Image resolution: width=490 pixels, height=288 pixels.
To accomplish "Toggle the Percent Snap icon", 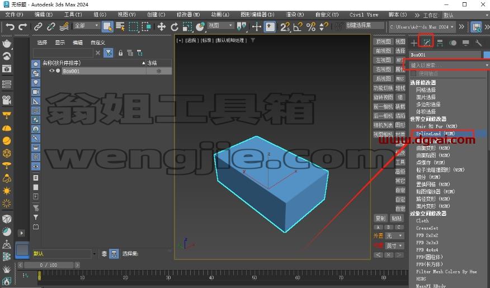I will tap(311, 27).
